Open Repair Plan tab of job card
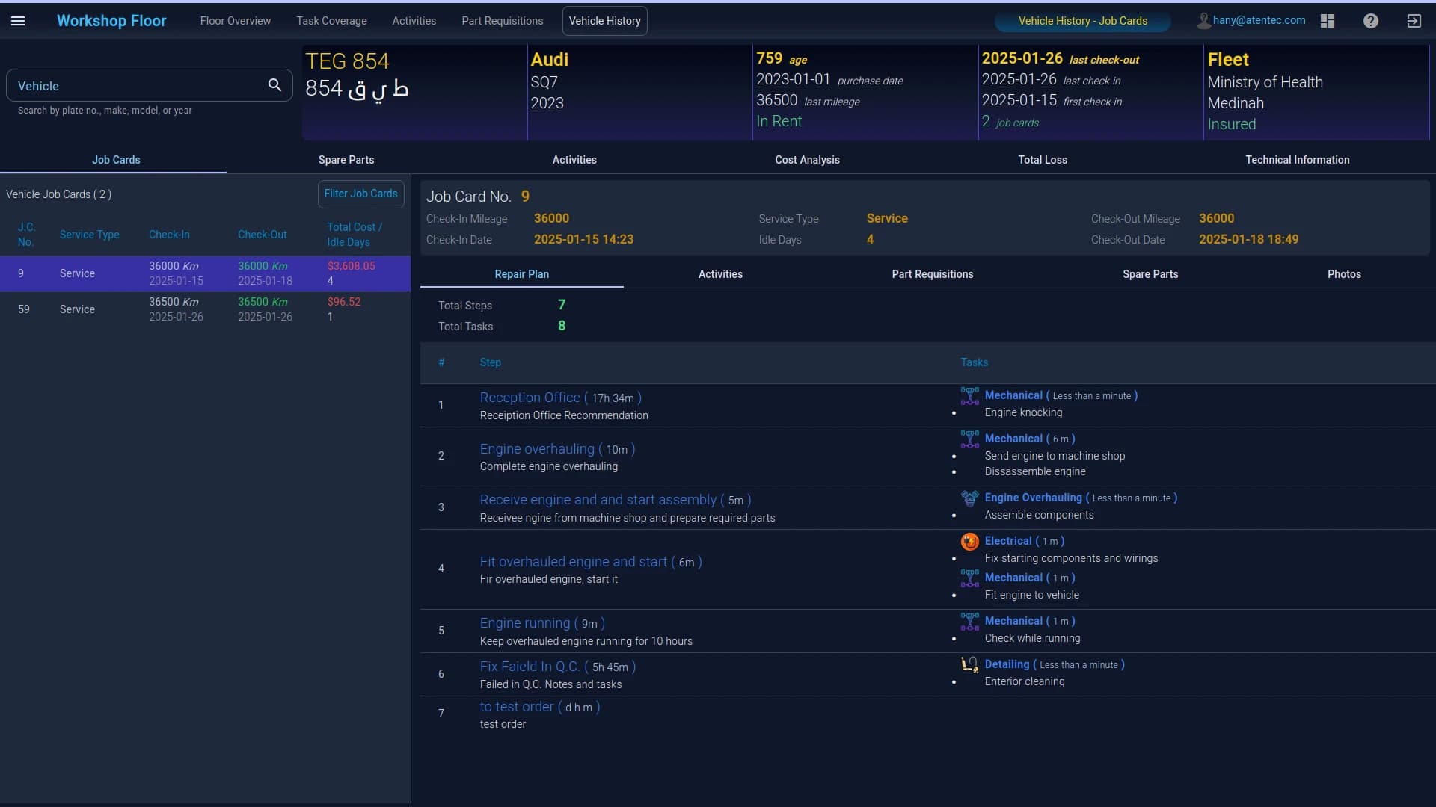The height and width of the screenshot is (807, 1436). coord(521,274)
